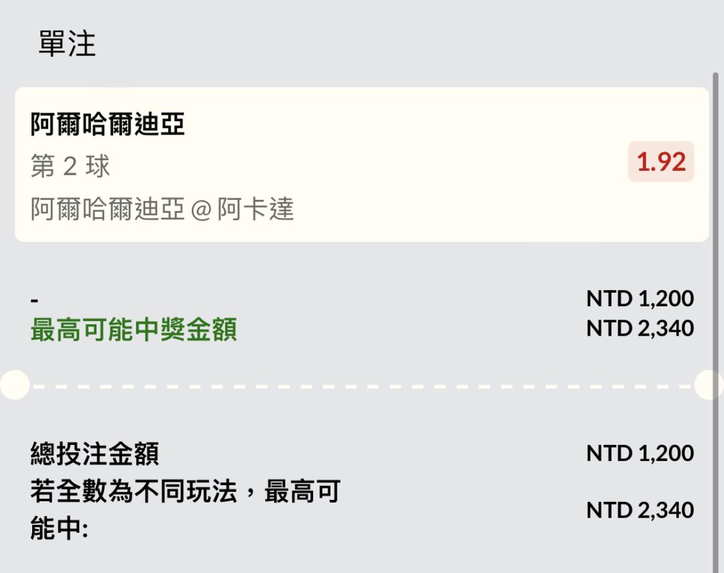The width and height of the screenshot is (724, 573).
Task: Click the 能中: text at the bottom
Action: coord(59,530)
